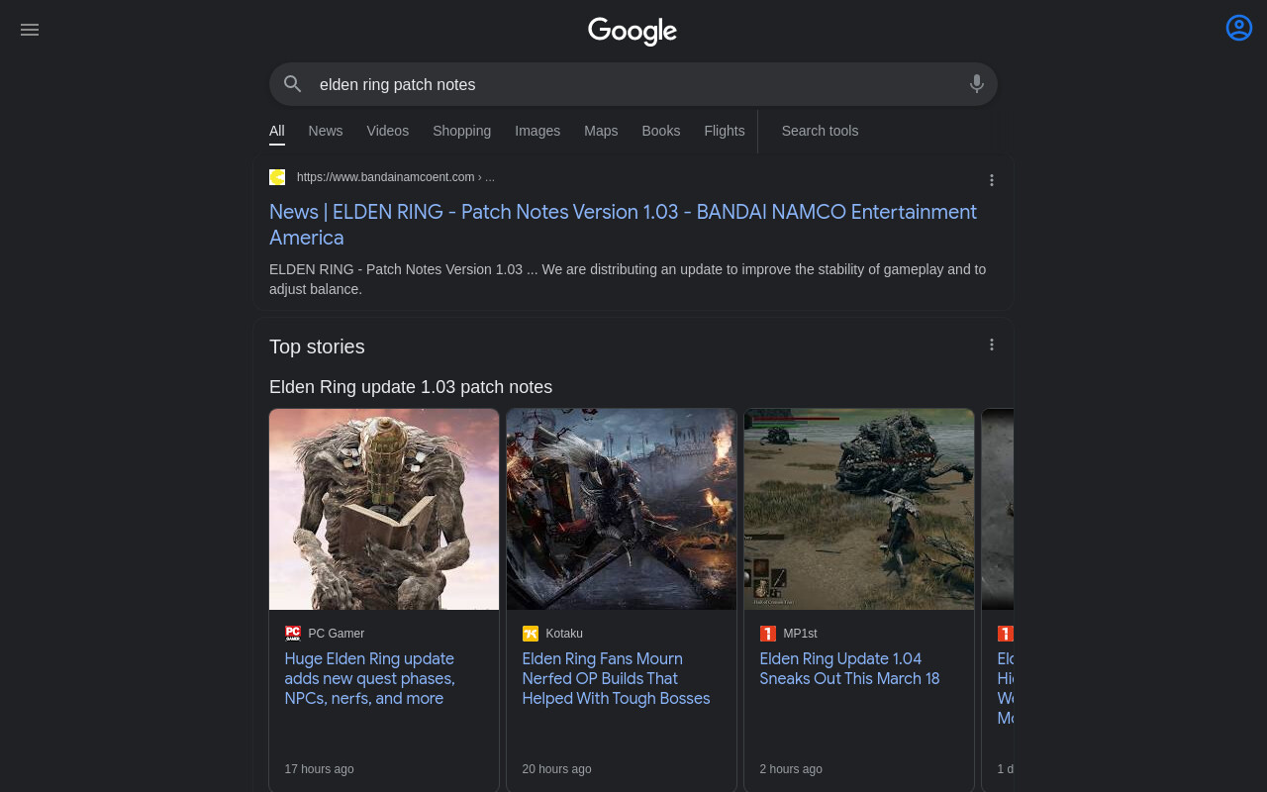Screen dimensions: 1267x792
Task: Select the All results tab
Action: (277, 131)
